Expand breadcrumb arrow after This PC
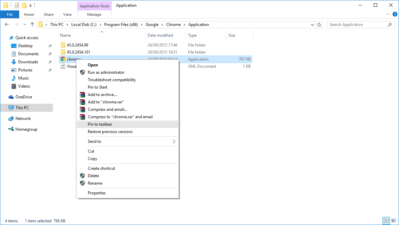Viewport: 399px width, 225px height. tap(67, 25)
